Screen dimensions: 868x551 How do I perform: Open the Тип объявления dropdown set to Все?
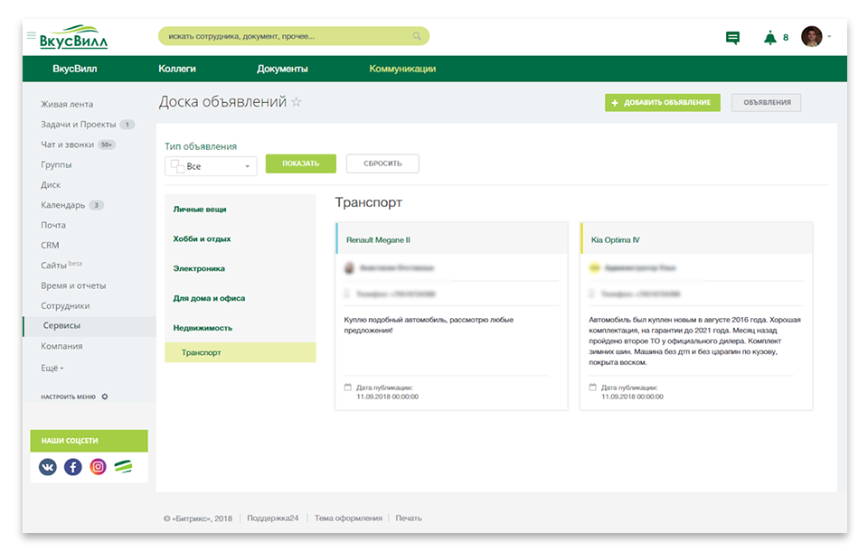click(x=211, y=166)
